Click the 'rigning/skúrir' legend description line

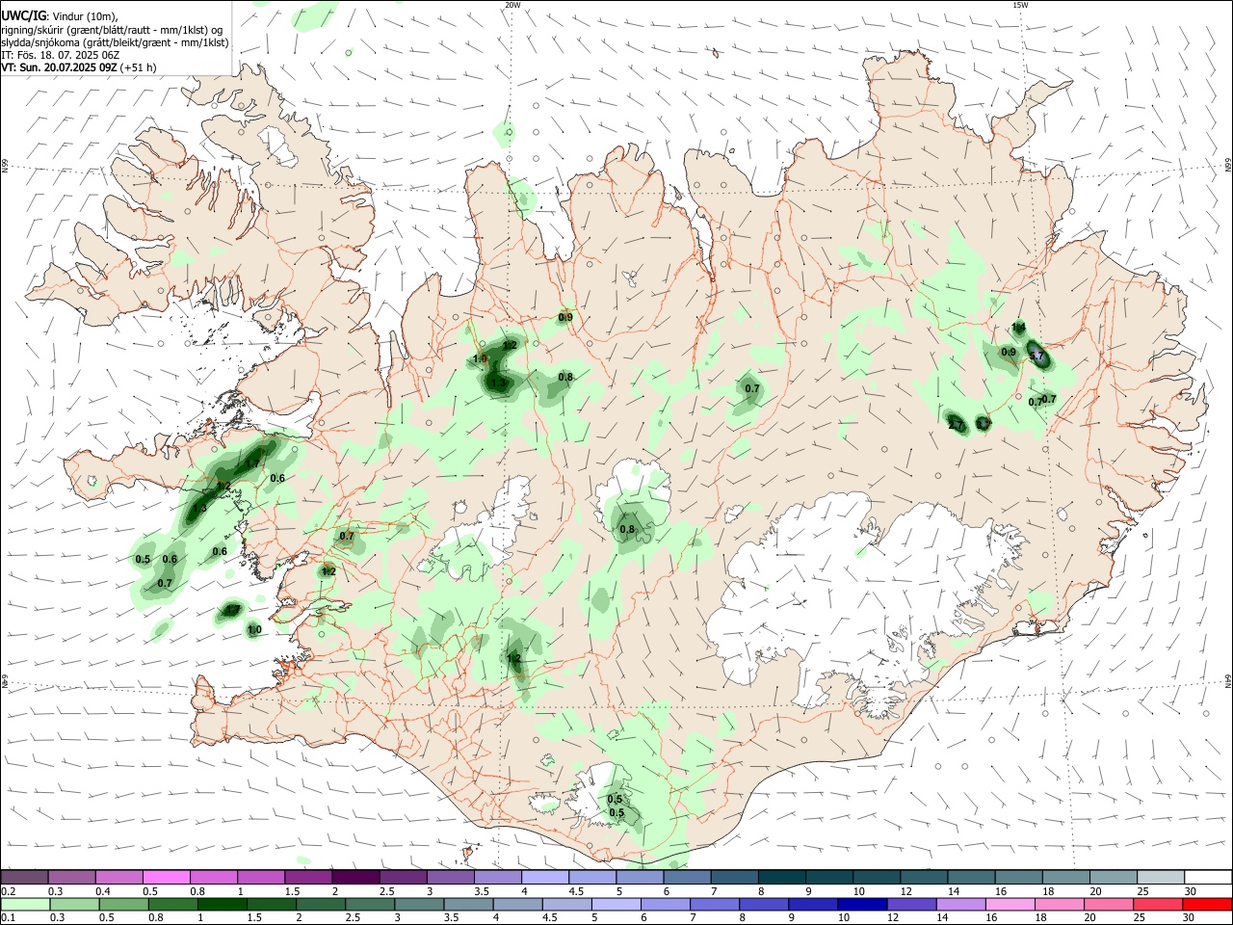coord(113,29)
